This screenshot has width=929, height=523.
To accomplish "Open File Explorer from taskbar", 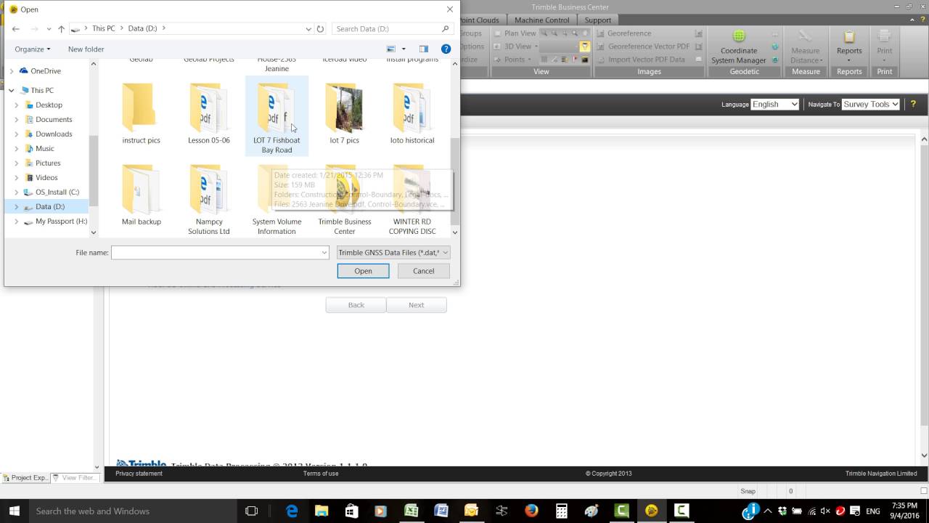I will [322, 511].
